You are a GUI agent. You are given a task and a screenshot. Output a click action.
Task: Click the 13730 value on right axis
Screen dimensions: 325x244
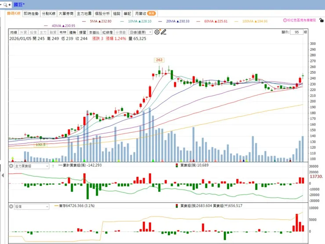tap(316, 177)
